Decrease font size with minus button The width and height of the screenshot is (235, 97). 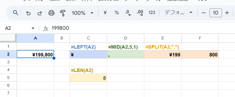(203, 13)
